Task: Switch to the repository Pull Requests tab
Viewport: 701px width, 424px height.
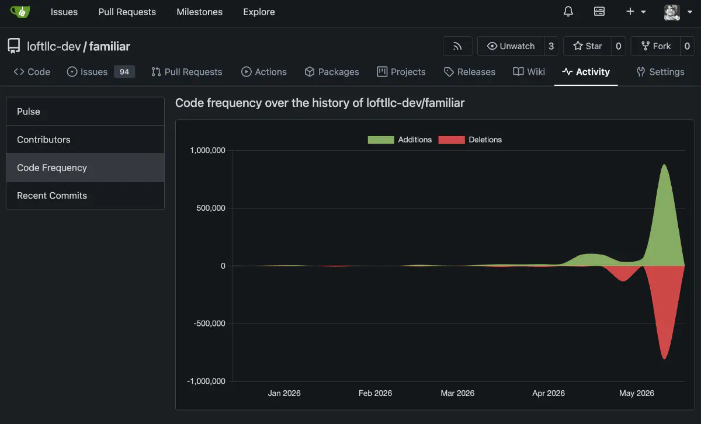Action: coord(187,72)
